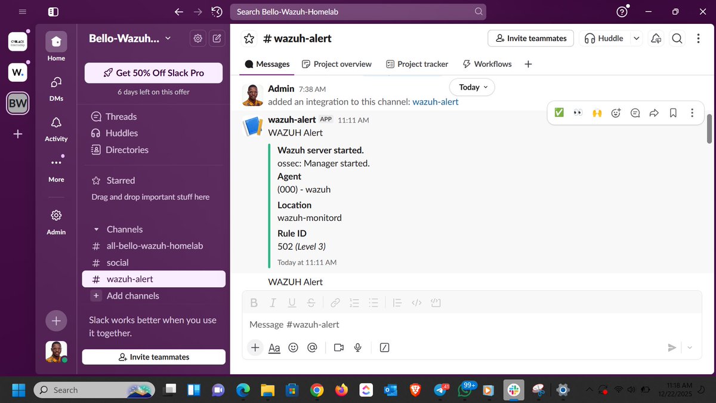The width and height of the screenshot is (716, 403).
Task: Open the add reaction picker
Action: coord(616,112)
